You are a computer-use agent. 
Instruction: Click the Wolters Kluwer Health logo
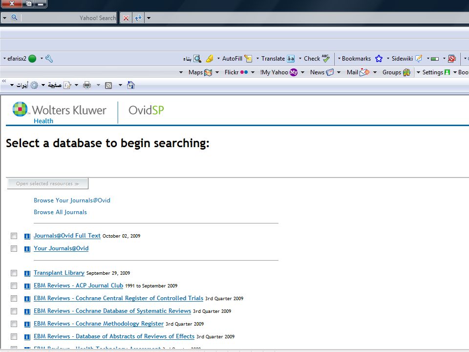coord(59,113)
